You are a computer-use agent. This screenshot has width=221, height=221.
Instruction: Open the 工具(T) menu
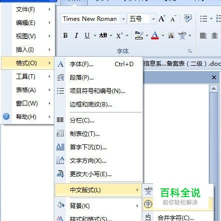[27, 77]
